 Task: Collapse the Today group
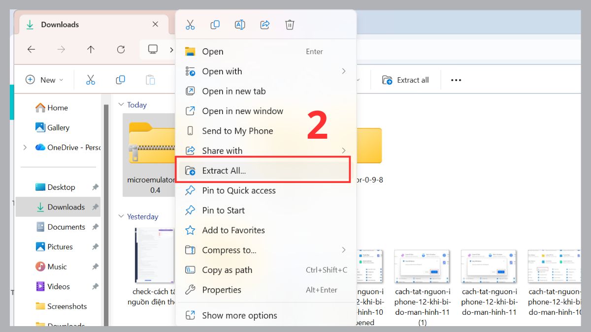click(121, 104)
